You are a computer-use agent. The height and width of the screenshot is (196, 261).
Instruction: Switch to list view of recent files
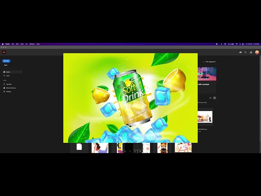[210, 98]
